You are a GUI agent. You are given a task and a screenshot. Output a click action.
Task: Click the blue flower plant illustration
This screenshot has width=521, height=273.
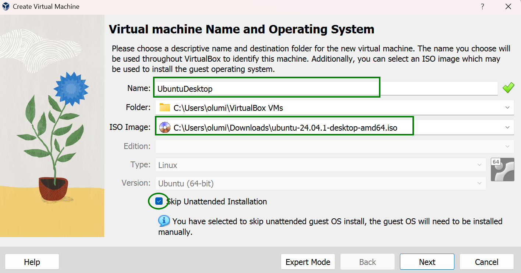[55, 136]
